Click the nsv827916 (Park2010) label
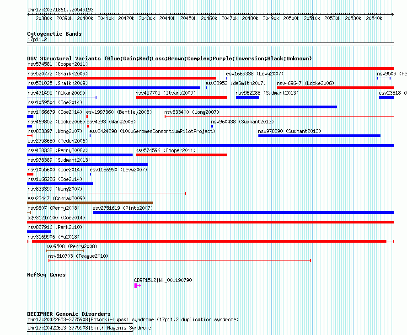407x335 pixels. coord(55,227)
